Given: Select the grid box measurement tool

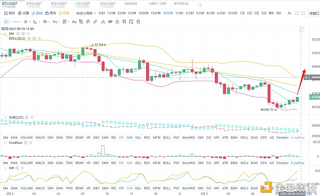Looking at the screenshot, I should tap(65, 22).
